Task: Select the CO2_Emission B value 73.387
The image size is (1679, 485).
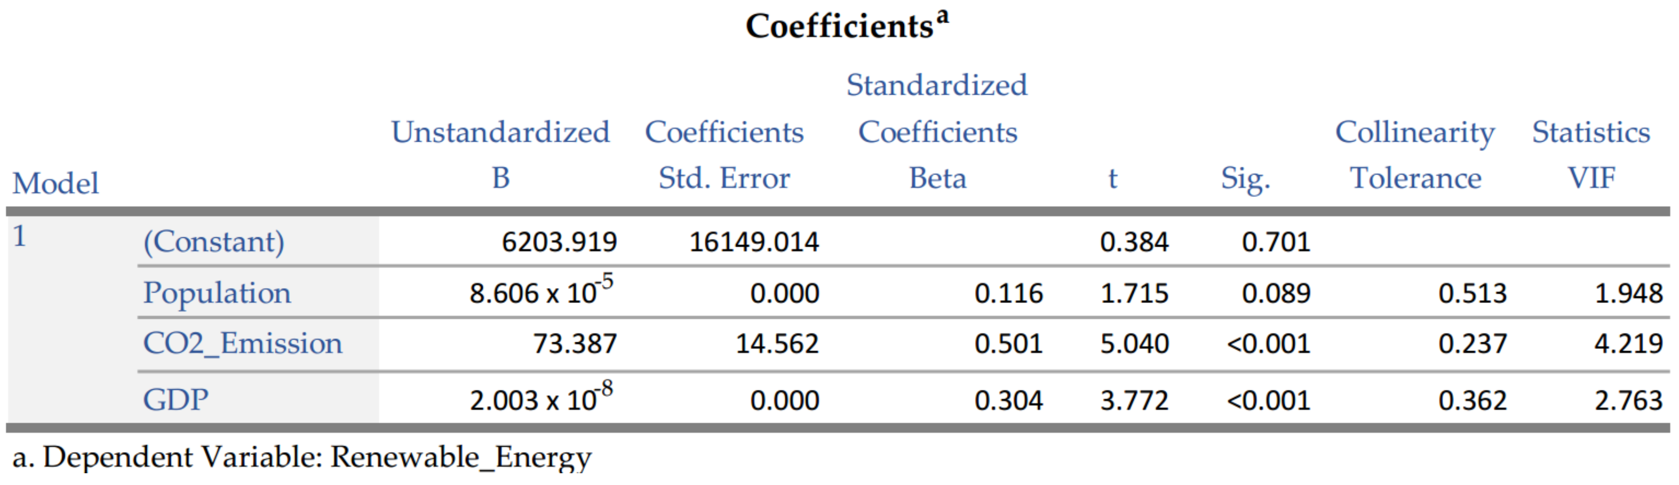Action: coord(574,344)
